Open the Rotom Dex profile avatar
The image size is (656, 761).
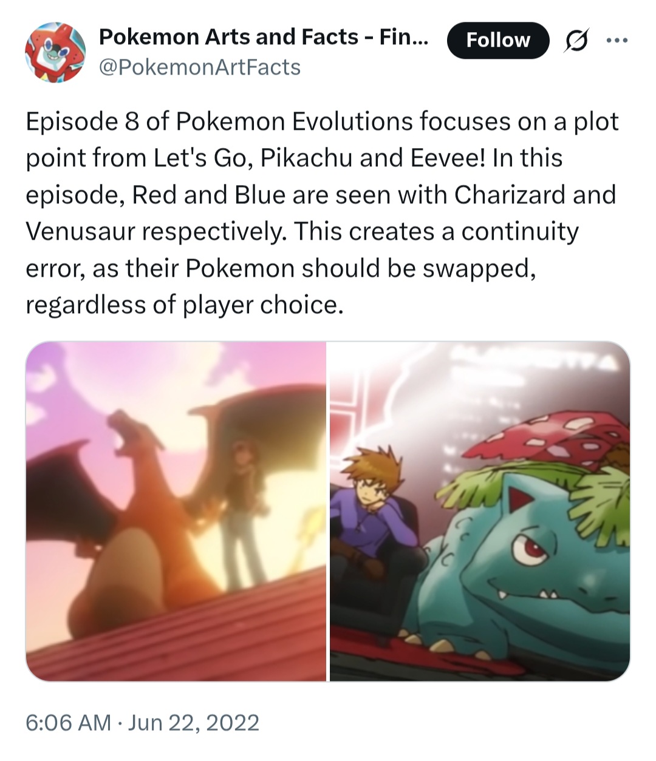click(x=54, y=52)
